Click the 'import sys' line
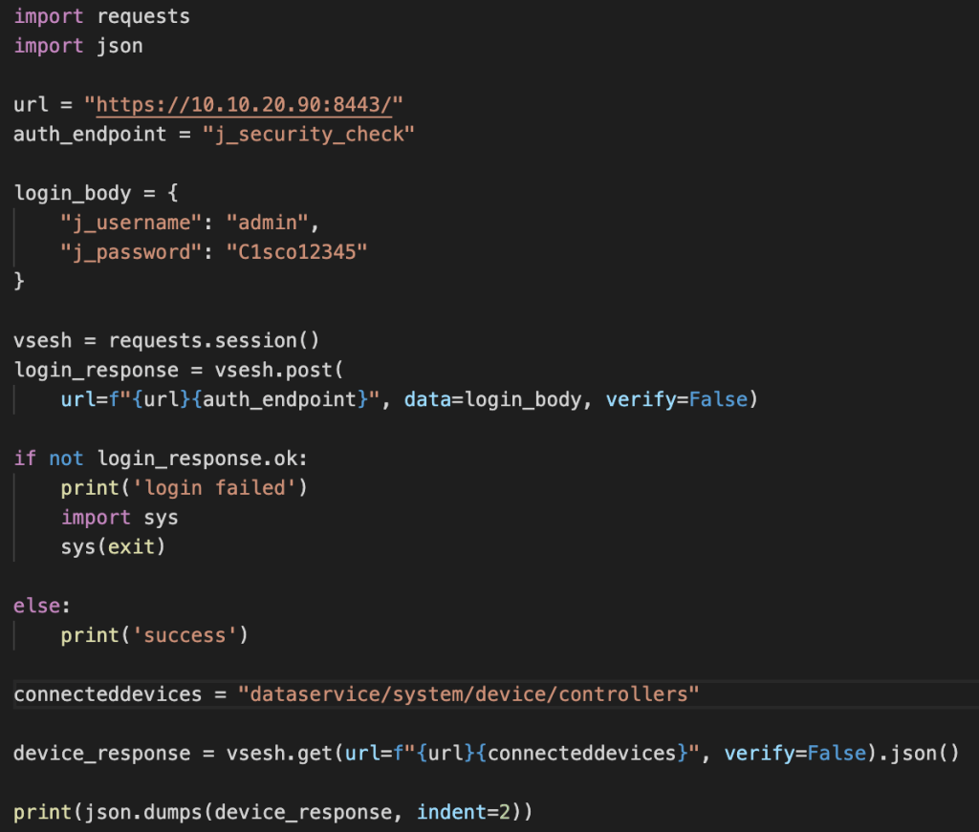The image size is (979, 832). click(119, 518)
